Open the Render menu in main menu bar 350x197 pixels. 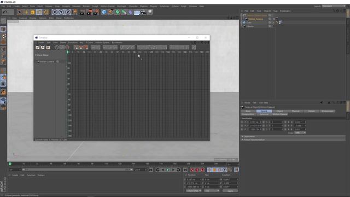pos(86,6)
